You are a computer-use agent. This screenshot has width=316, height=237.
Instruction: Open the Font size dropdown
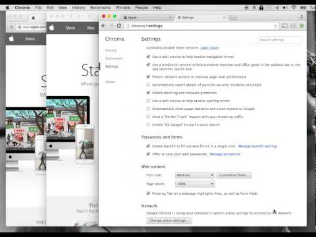pyautogui.click(x=195, y=175)
